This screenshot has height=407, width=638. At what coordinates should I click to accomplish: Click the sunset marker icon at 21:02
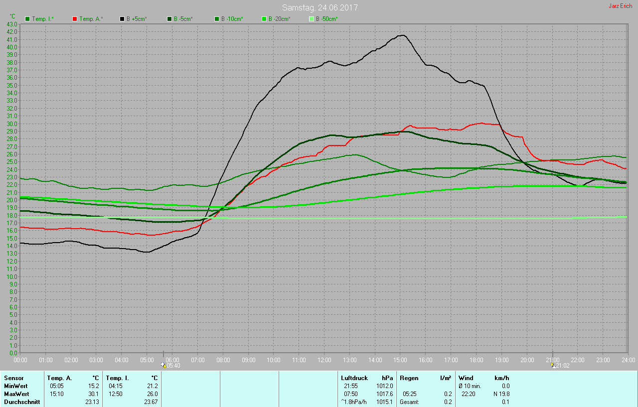552,365
